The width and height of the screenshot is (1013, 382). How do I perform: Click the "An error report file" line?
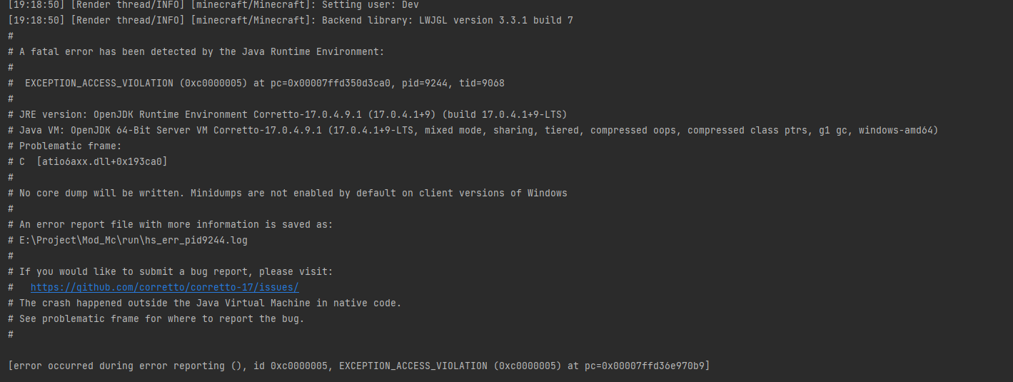[x=176, y=224]
